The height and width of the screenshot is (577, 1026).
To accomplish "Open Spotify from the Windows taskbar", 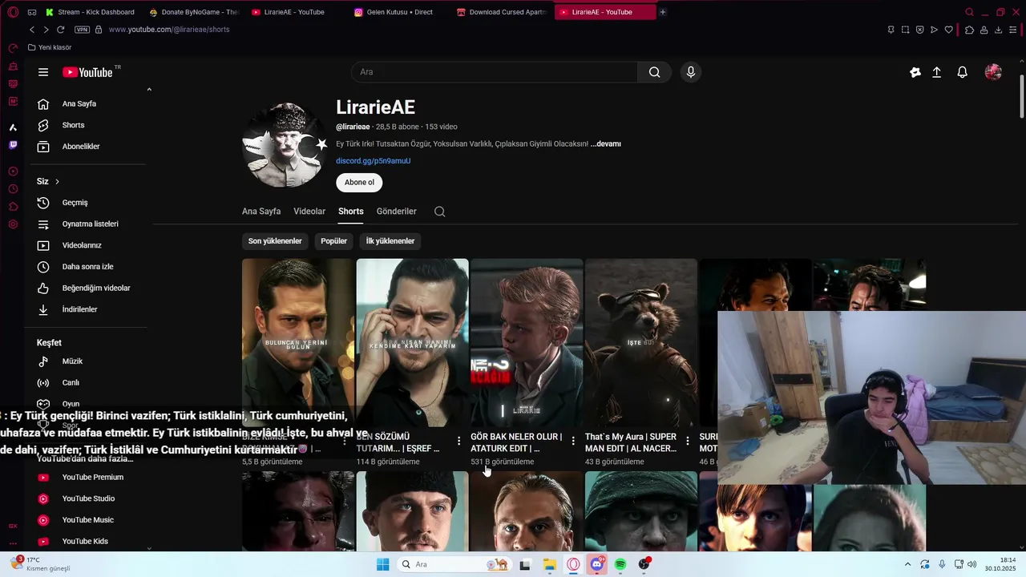I will (620, 565).
